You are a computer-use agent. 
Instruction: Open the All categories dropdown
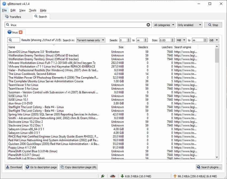pos(164,25)
